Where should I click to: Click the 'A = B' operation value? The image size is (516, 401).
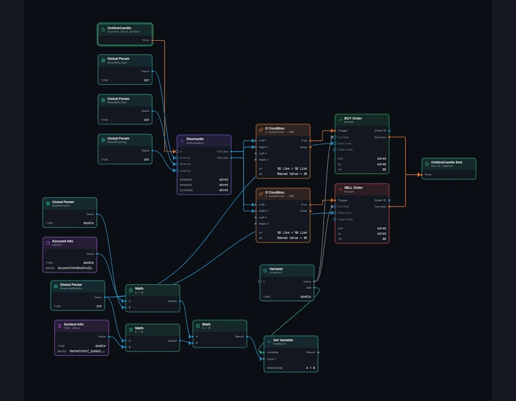point(311,368)
